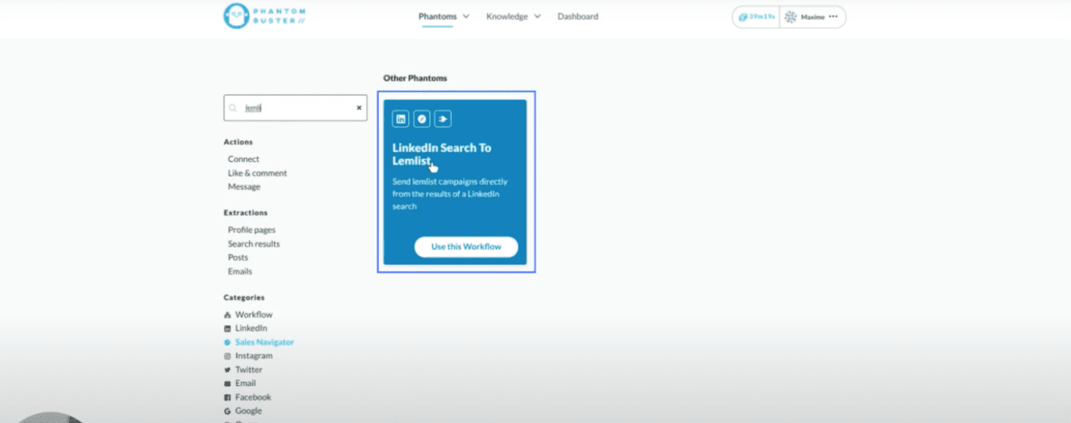The height and width of the screenshot is (423, 1071).
Task: Click the Twitter bird category icon
Action: point(227,370)
